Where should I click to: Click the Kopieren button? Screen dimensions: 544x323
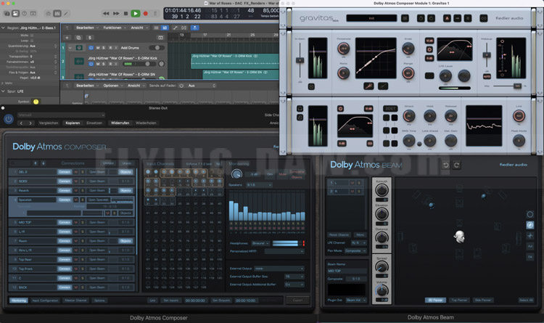tap(73, 123)
